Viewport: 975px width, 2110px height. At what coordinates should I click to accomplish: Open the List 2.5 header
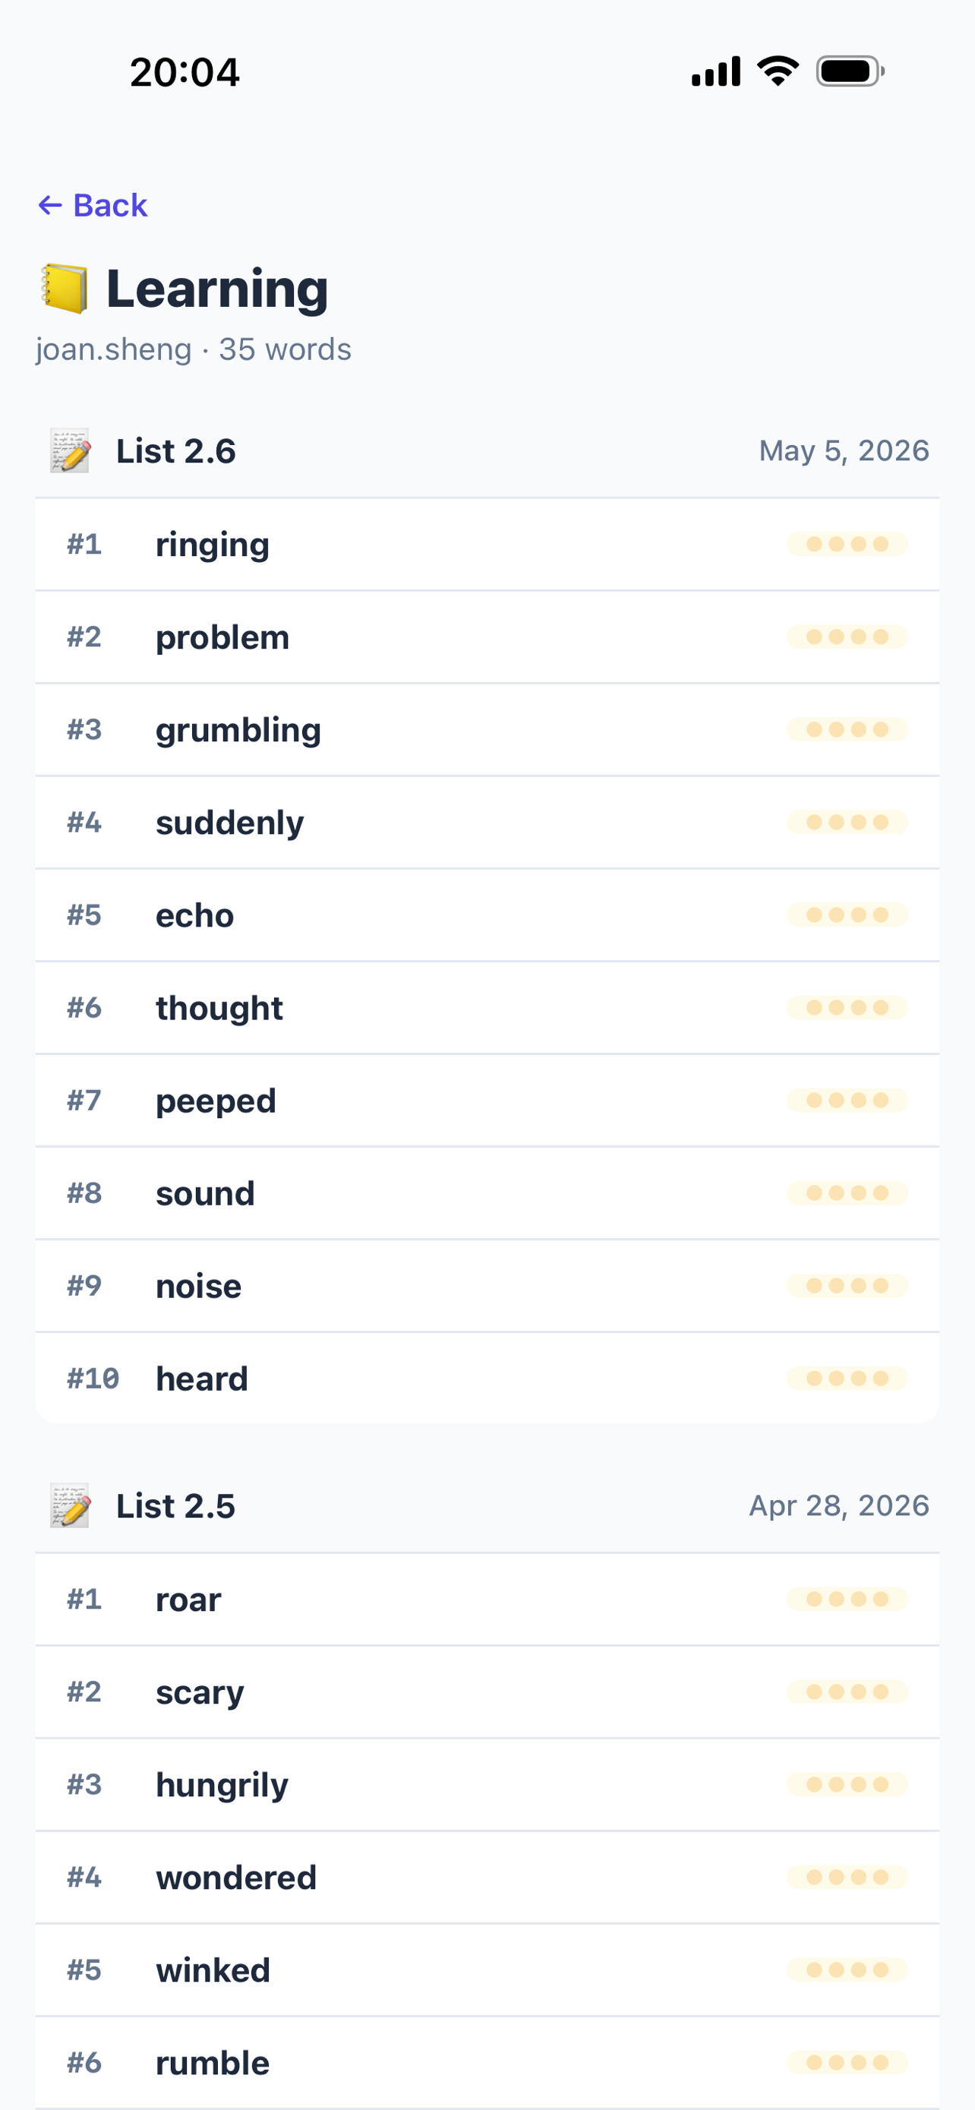coord(487,1505)
